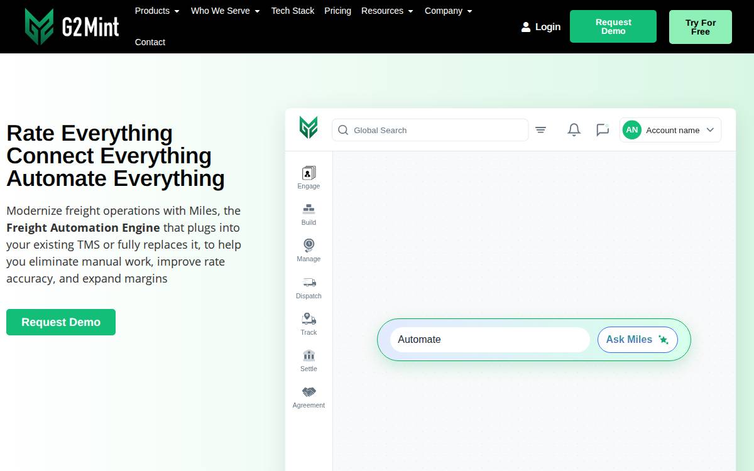This screenshot has width=754, height=471.
Task: Open the Pricing page
Action: tap(337, 11)
